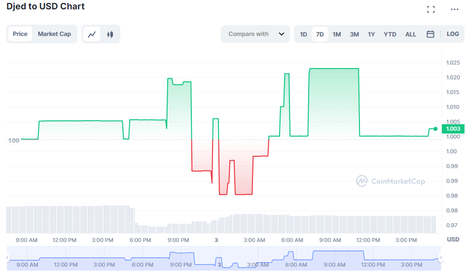The width and height of the screenshot is (465, 276).
Task: Select the 1Y time range
Action: 371,34
